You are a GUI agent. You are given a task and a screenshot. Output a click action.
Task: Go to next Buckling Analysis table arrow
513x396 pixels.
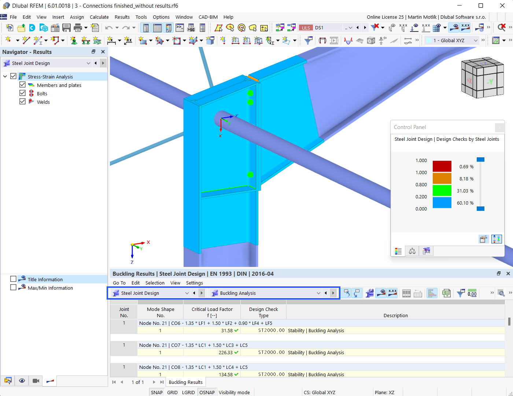point(333,293)
